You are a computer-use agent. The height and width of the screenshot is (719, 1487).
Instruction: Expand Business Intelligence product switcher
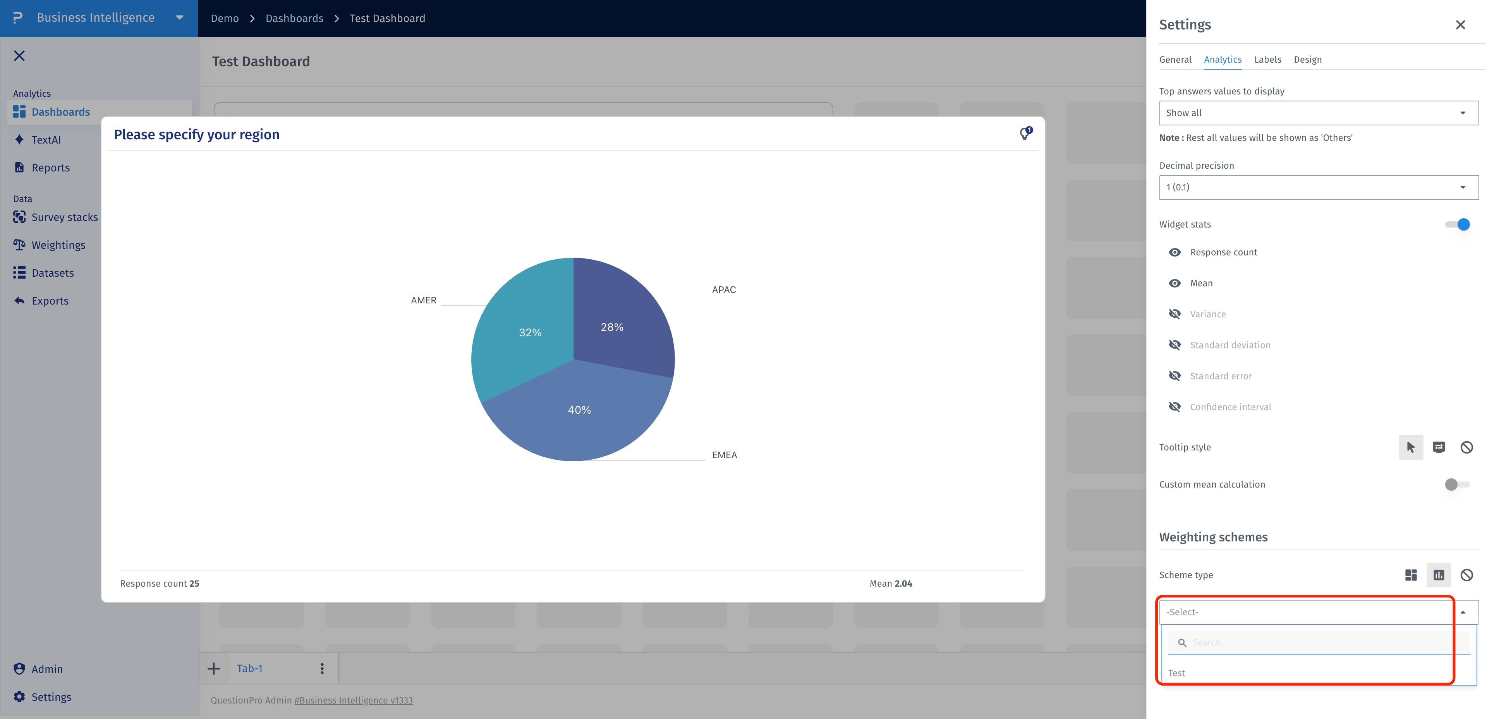(180, 18)
